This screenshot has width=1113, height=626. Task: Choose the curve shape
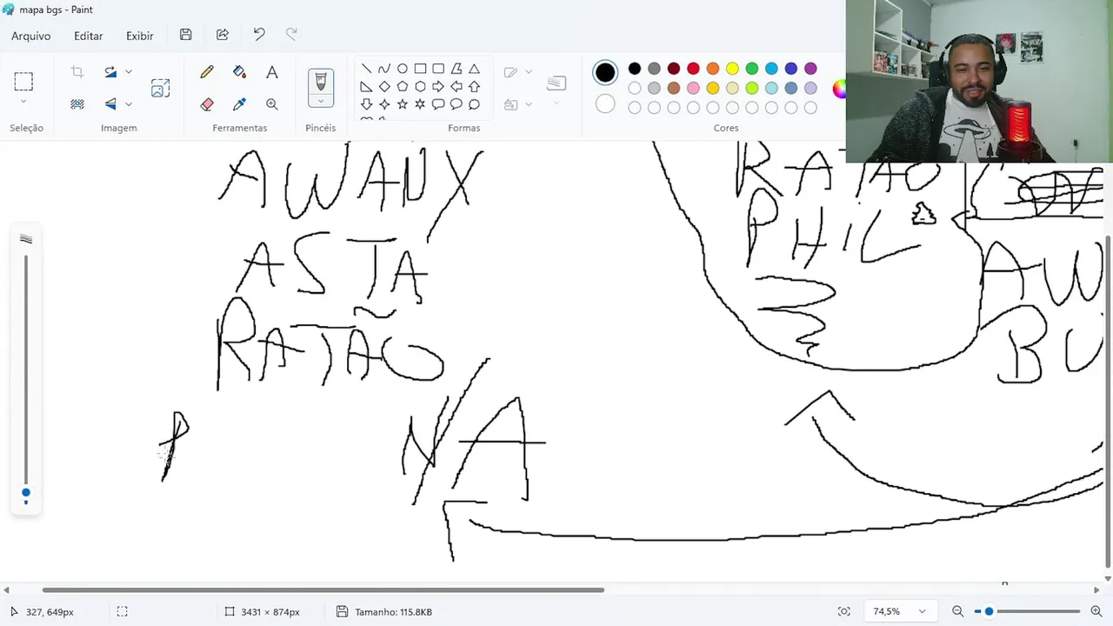(384, 69)
